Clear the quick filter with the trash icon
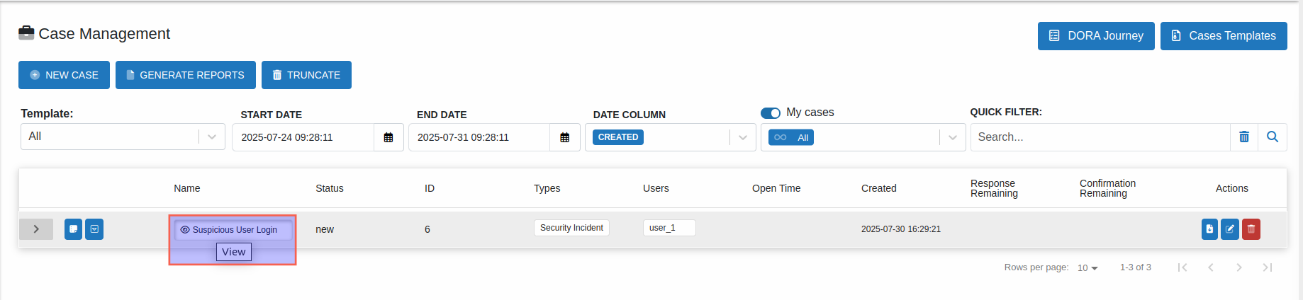Viewport: 1303px width, 300px height. click(1244, 137)
